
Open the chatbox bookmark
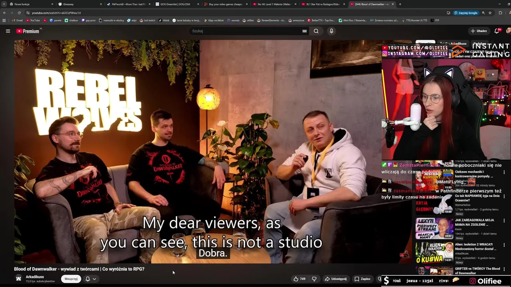[x=71, y=20]
